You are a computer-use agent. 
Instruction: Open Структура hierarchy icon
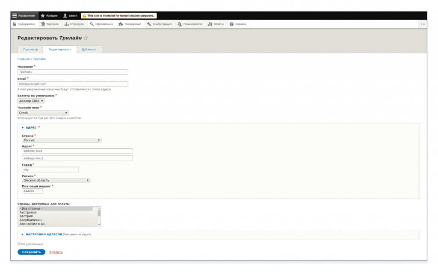(66, 24)
